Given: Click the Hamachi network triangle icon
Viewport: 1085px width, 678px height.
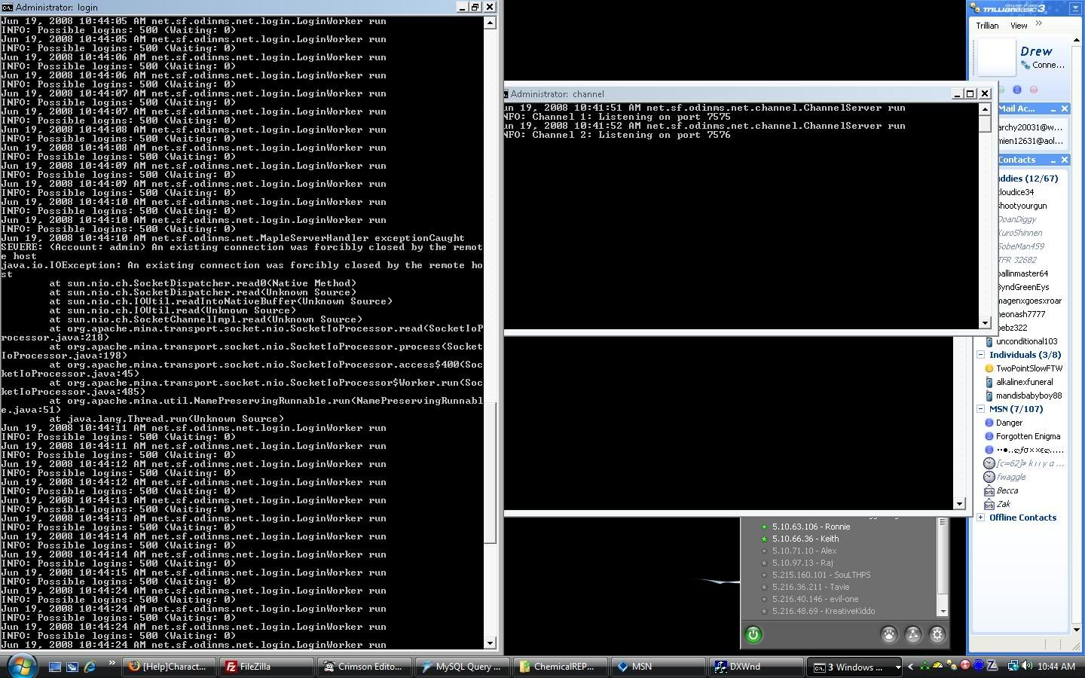Looking at the screenshot, I should tap(912, 634).
